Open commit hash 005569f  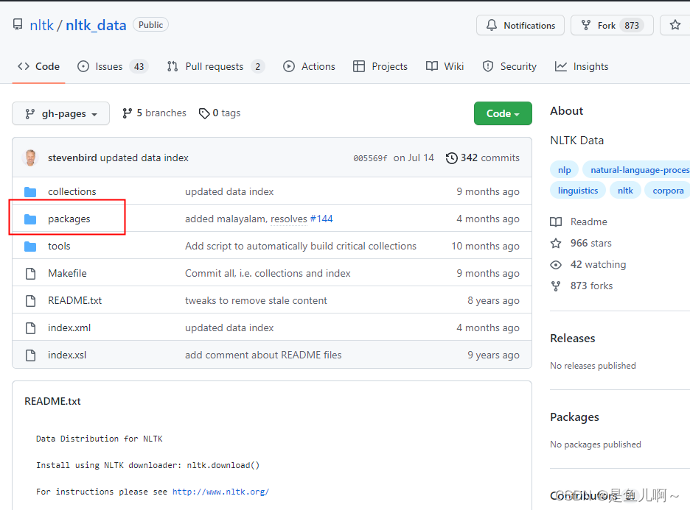click(x=370, y=158)
